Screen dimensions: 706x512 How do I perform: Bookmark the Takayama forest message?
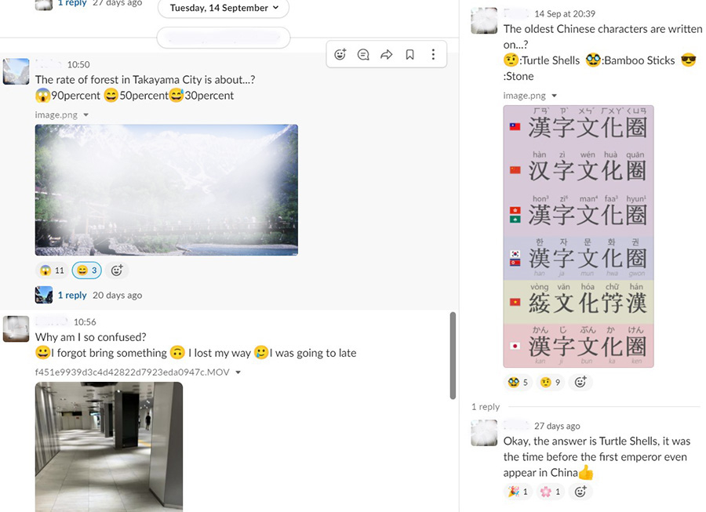[x=409, y=55]
